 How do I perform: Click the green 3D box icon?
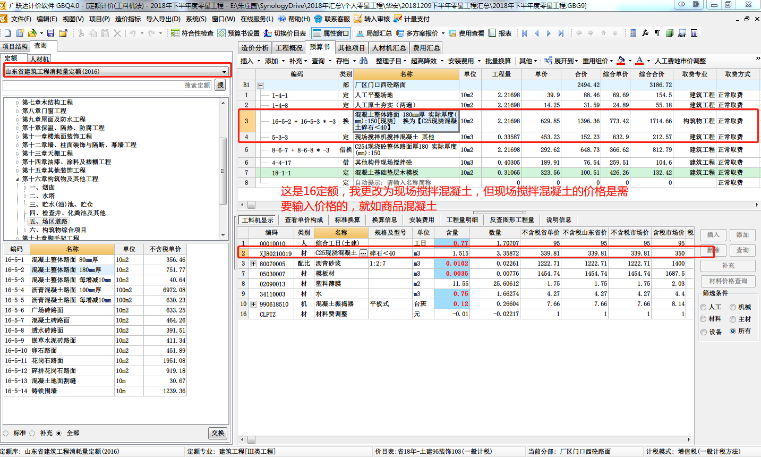click(x=670, y=33)
